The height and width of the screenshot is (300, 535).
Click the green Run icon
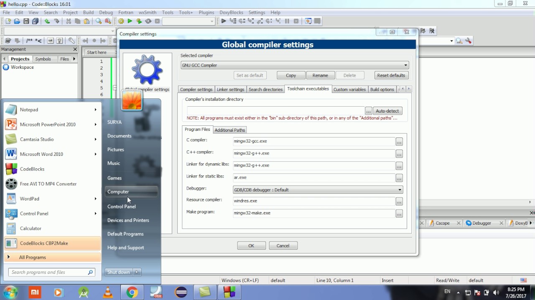coord(130,21)
